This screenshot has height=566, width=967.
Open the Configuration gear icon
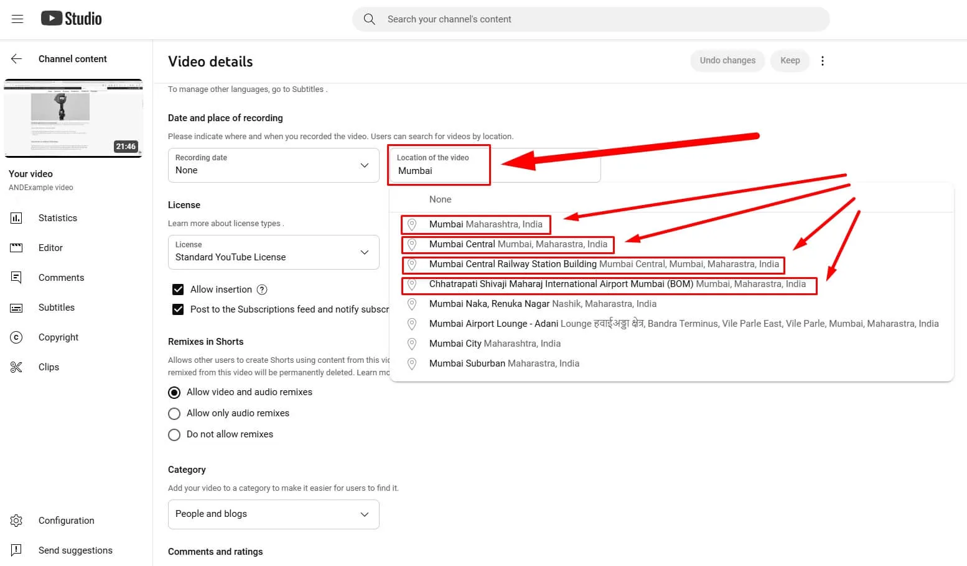(16, 521)
